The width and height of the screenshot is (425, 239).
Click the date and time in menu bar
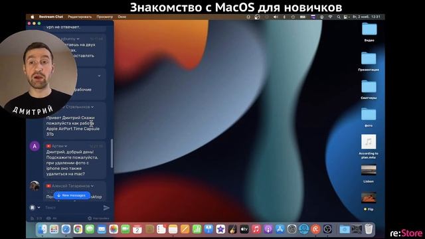(x=366, y=17)
